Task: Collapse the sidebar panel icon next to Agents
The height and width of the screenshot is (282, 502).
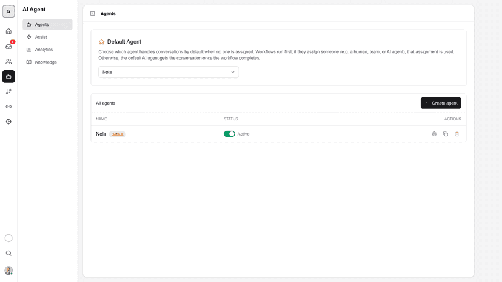Action: [x=93, y=14]
